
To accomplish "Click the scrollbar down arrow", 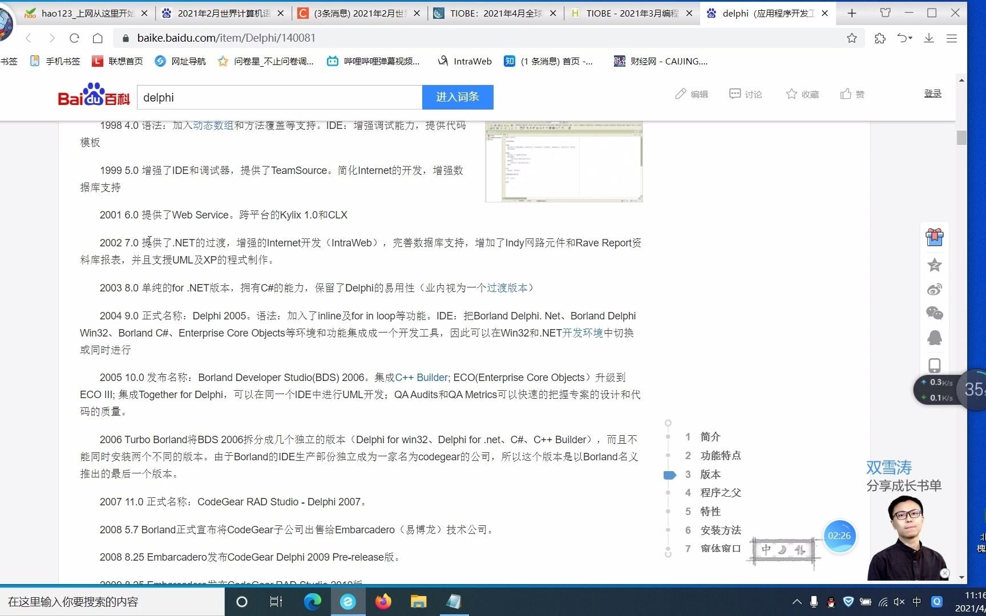I will [x=961, y=577].
